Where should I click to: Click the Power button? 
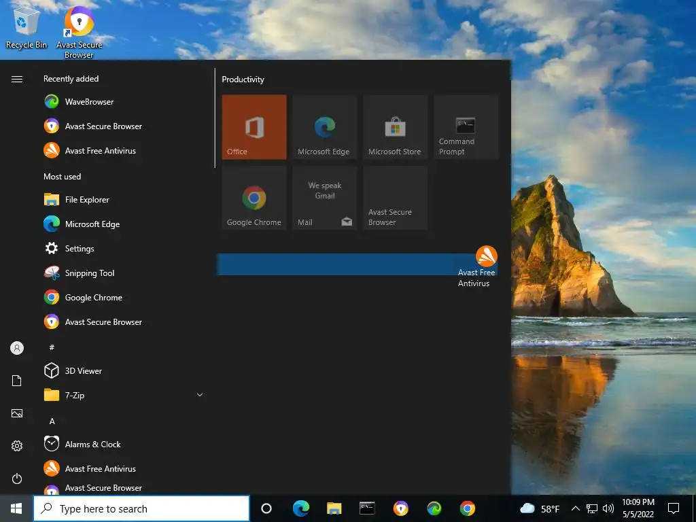(x=17, y=478)
